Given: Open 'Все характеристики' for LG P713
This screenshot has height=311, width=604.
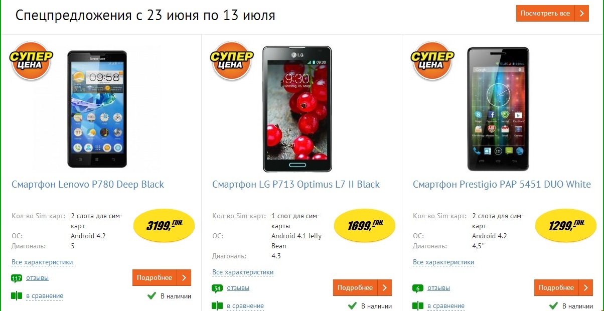Looking at the screenshot, I should click(243, 272).
